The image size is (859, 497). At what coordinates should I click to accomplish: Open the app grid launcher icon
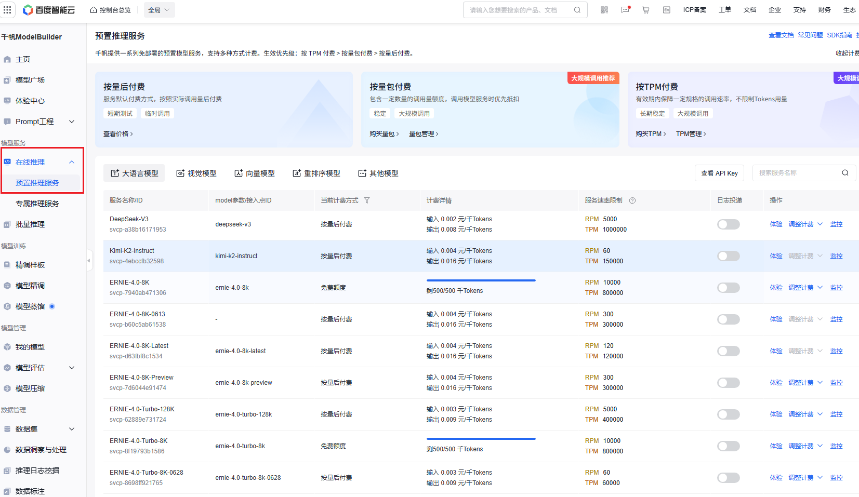(x=7, y=10)
